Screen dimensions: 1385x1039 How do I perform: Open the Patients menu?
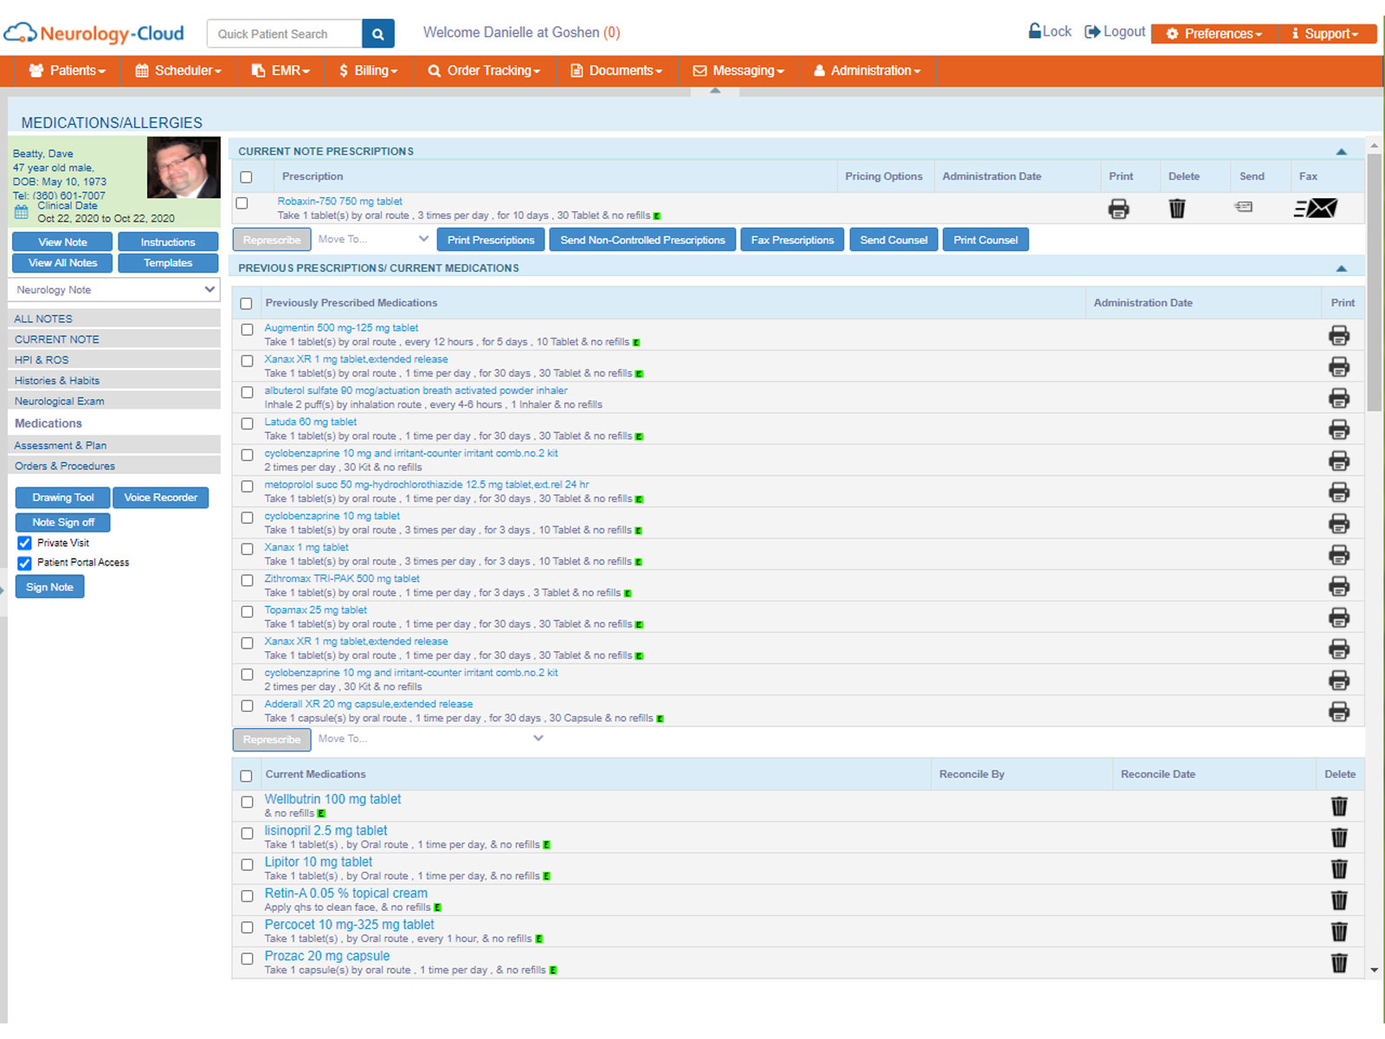(68, 71)
